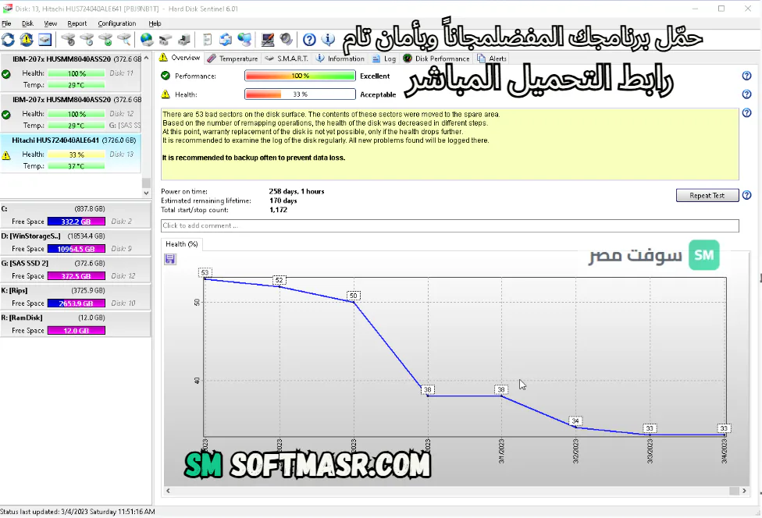The width and height of the screenshot is (762, 518).
Task: Click the save floppy icon above the health graph
Action: point(170,259)
